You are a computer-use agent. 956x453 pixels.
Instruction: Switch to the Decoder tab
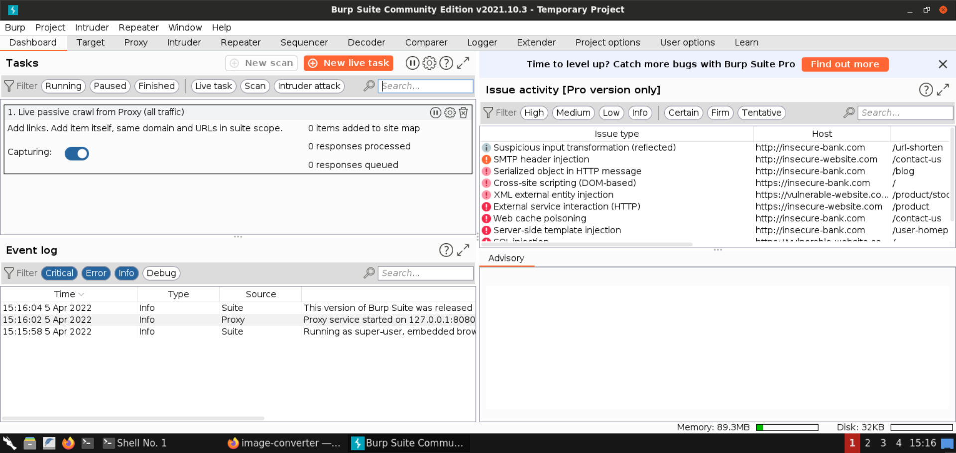[x=366, y=43]
